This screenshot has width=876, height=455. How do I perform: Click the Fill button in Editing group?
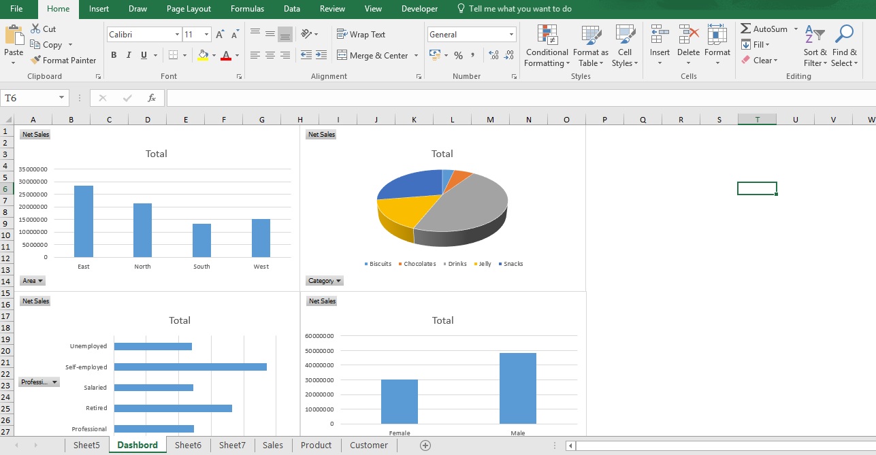click(x=756, y=44)
